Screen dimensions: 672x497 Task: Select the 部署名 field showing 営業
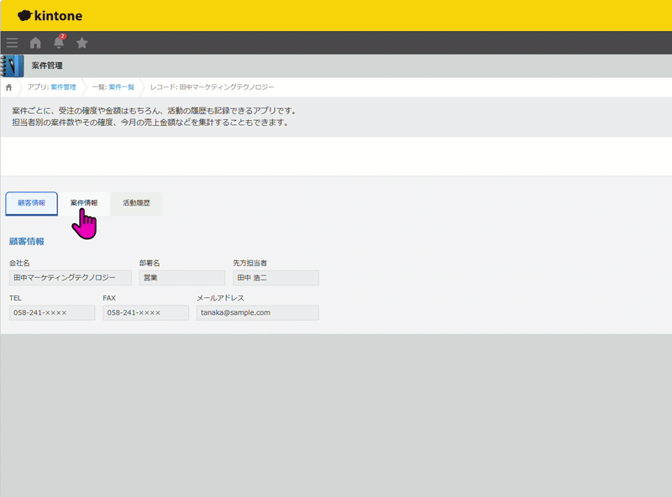tap(181, 277)
